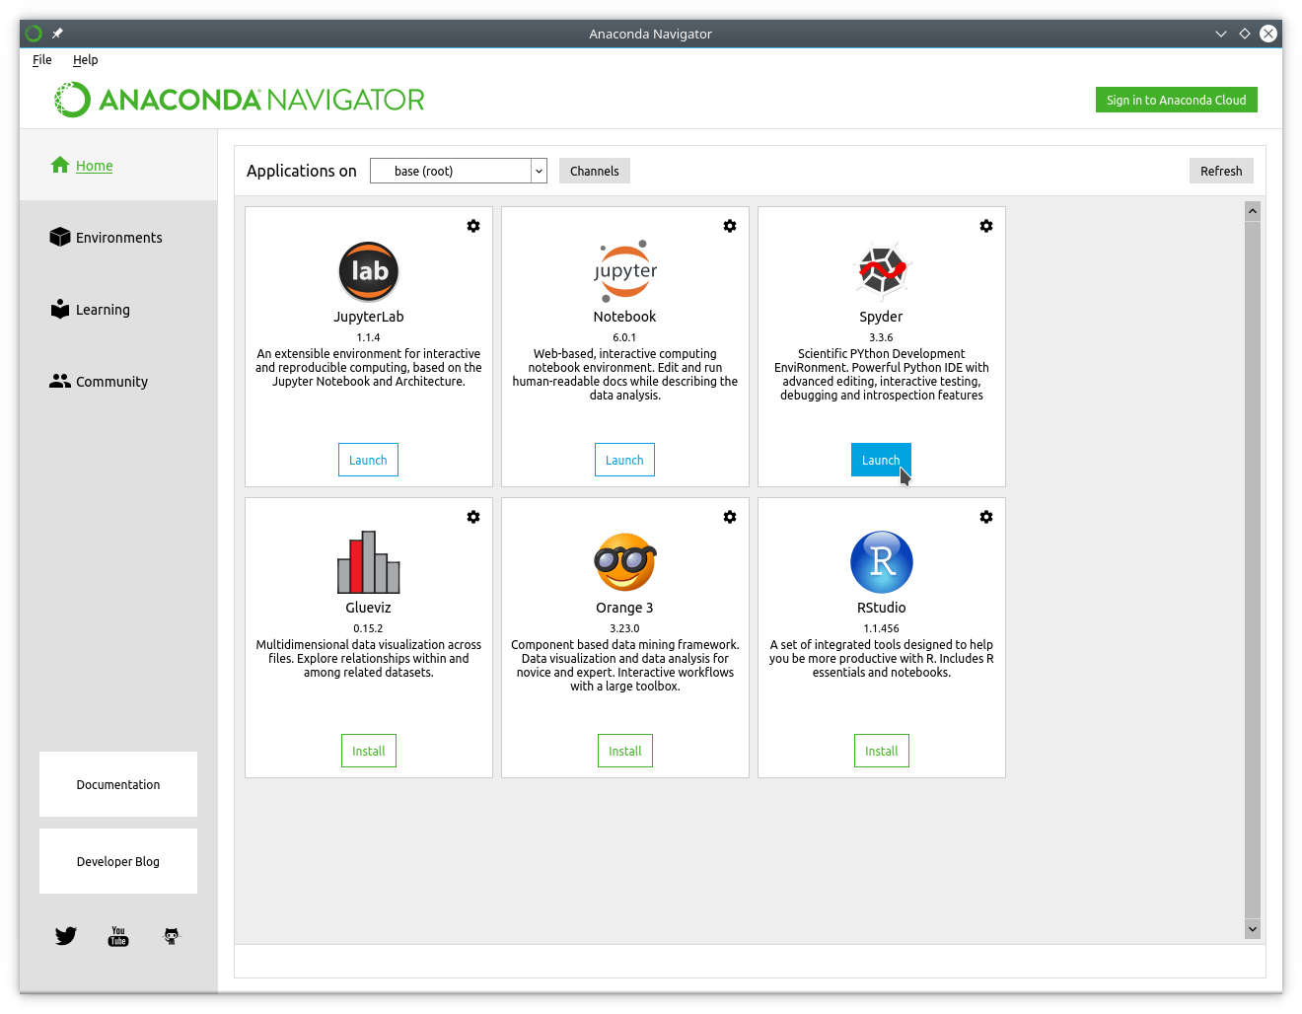The height and width of the screenshot is (1014, 1302).
Task: Open Spyder settings gear
Action: [x=986, y=225]
